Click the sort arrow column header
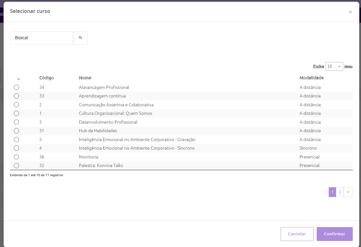Viewport: 361px width, 247px height. pyautogui.click(x=18, y=79)
